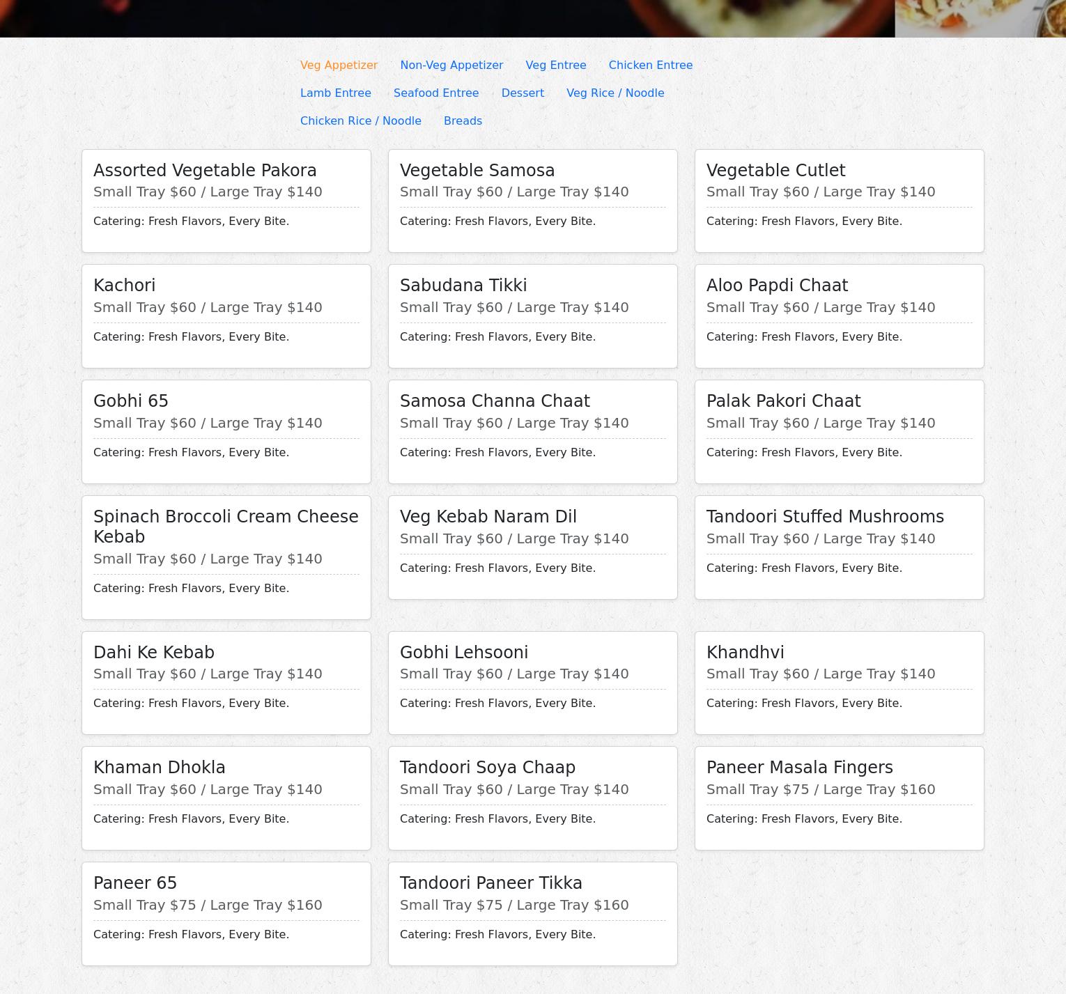1066x994 pixels.
Task: Click the tray price under Paneer Masala Fingers
Action: click(x=821, y=789)
